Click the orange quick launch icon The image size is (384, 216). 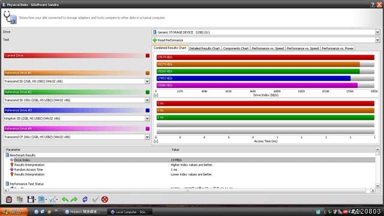coord(49,212)
